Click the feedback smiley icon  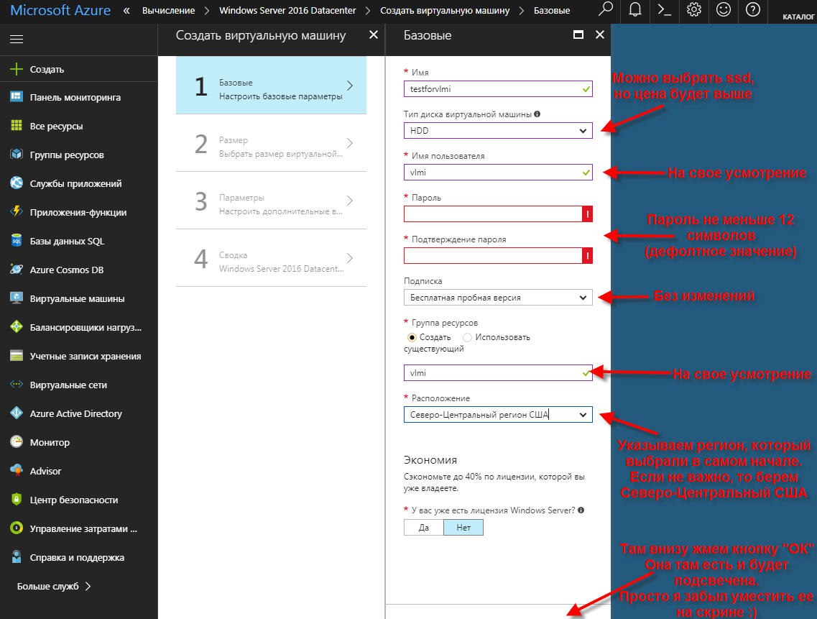[x=723, y=9]
